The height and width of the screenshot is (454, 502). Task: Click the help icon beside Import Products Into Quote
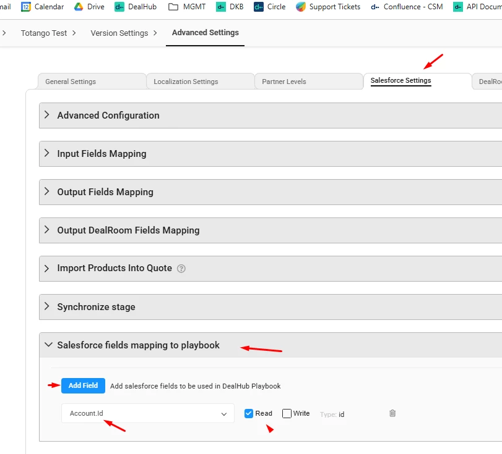(181, 269)
